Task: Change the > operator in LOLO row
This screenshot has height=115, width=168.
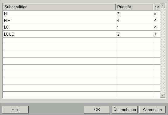Action: tap(157, 34)
